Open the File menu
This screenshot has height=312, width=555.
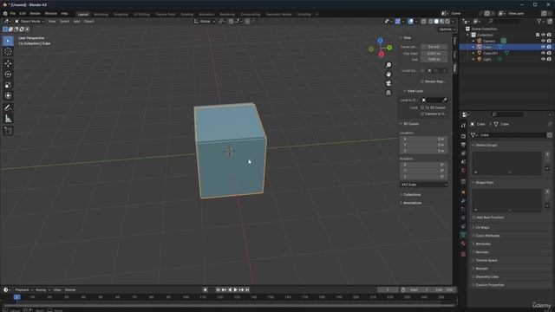[13, 14]
